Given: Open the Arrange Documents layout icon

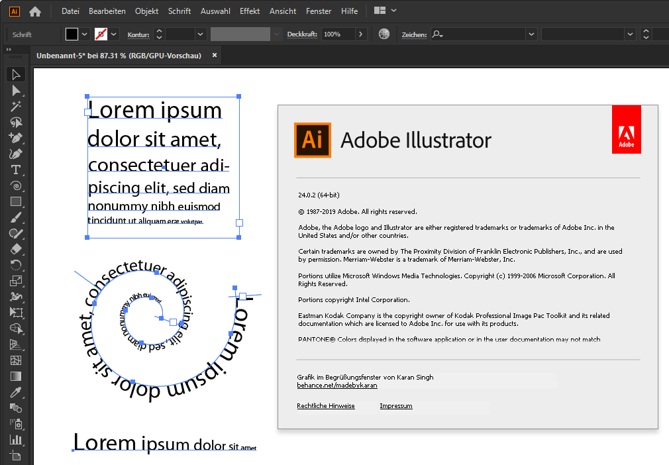Looking at the screenshot, I should (x=380, y=11).
